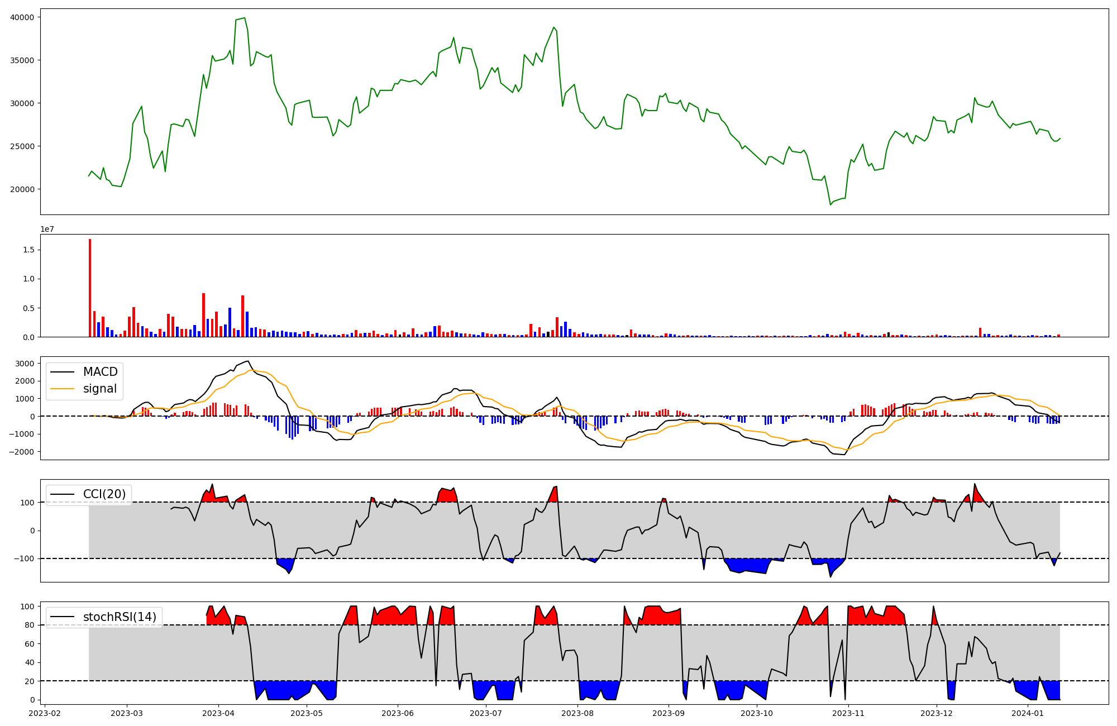Click the MACD legend label
1117x726 pixels.
click(x=100, y=372)
